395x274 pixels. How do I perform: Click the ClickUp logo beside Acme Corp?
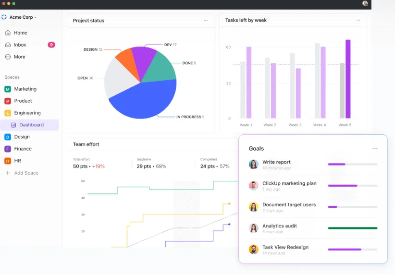pyautogui.click(x=4, y=17)
